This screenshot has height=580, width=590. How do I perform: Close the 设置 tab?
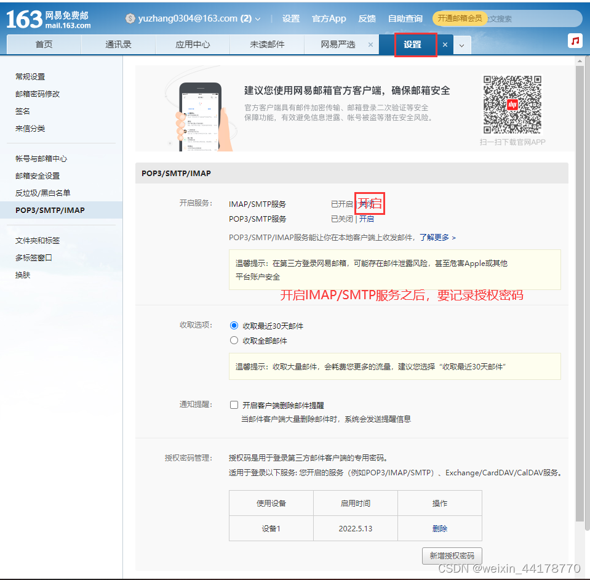445,44
